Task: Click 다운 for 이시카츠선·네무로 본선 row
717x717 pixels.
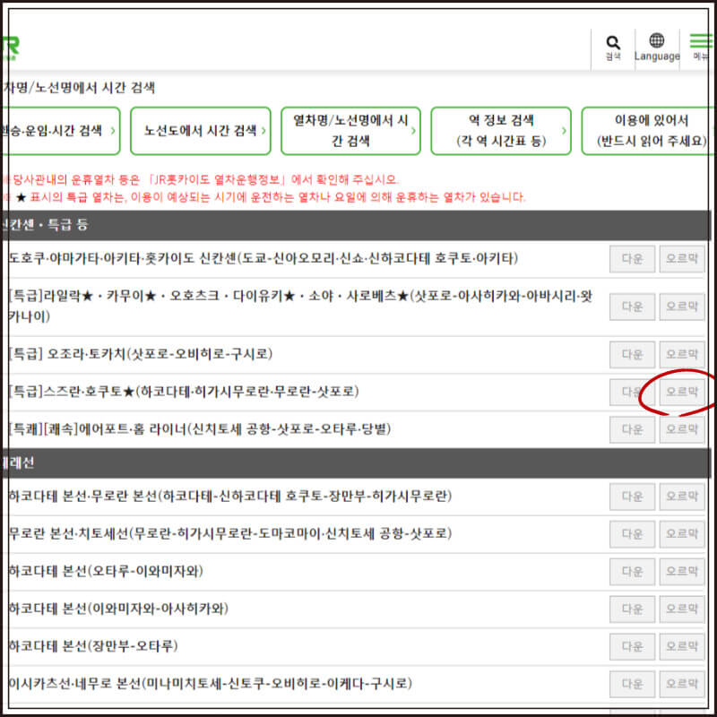Action: 632,684
